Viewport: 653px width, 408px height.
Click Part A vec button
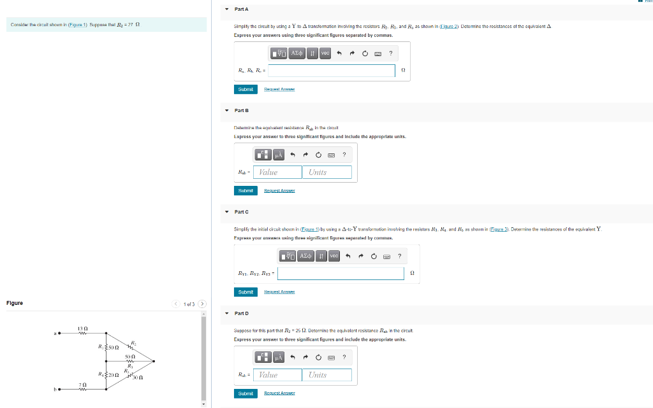click(325, 53)
